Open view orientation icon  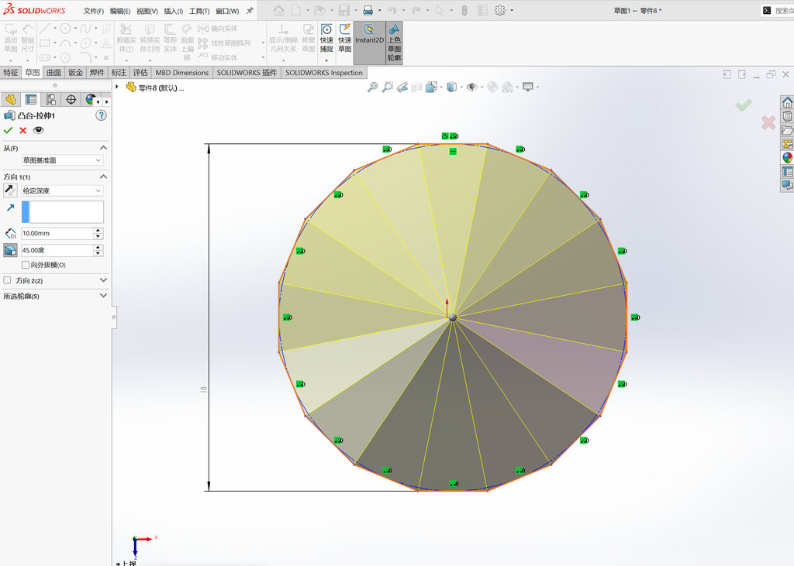(x=431, y=87)
